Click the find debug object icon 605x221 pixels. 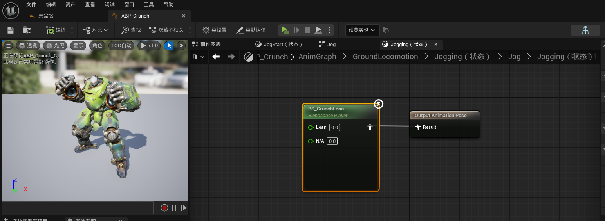click(x=386, y=30)
